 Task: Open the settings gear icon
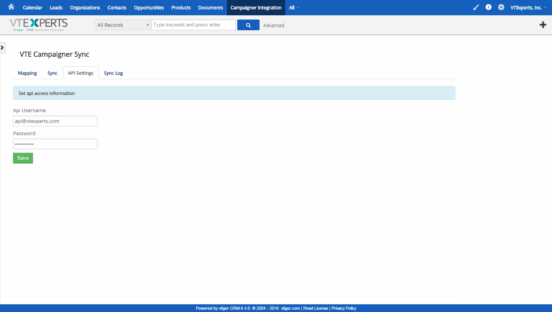tap(501, 7)
